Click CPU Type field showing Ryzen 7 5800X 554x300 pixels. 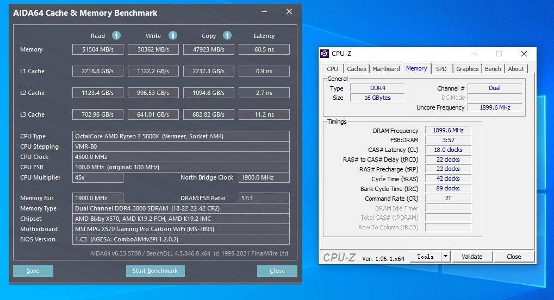(x=181, y=136)
